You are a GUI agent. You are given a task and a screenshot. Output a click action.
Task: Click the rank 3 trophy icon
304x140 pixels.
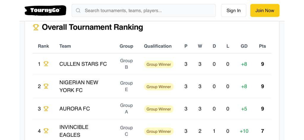46,109
